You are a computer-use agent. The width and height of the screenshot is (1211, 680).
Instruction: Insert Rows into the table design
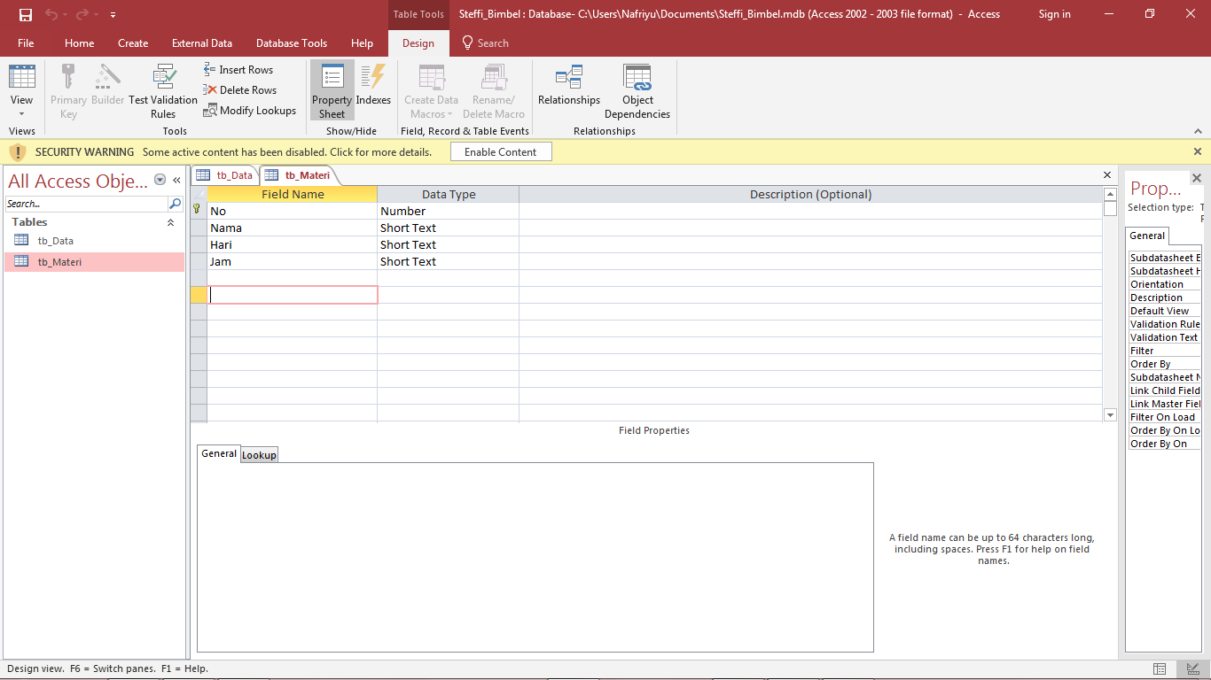tap(238, 70)
